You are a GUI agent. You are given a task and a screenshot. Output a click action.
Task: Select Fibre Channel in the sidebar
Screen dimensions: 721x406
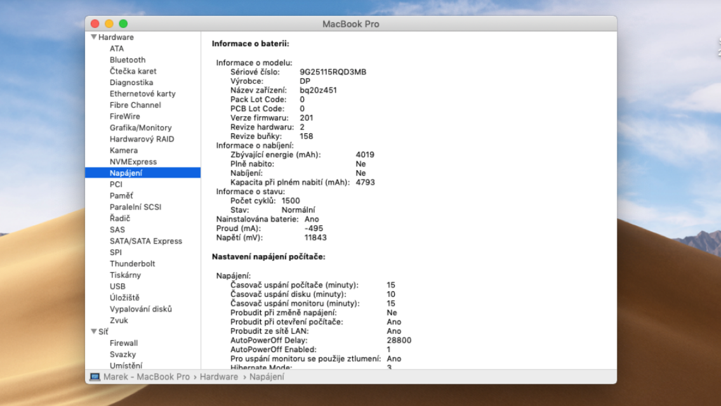(135, 105)
